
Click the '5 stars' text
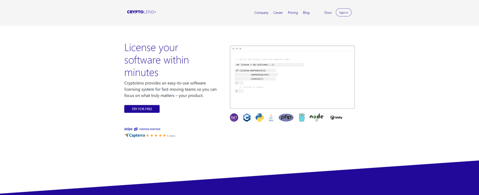[171, 136]
